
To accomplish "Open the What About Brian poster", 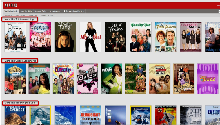I will 15,37.
